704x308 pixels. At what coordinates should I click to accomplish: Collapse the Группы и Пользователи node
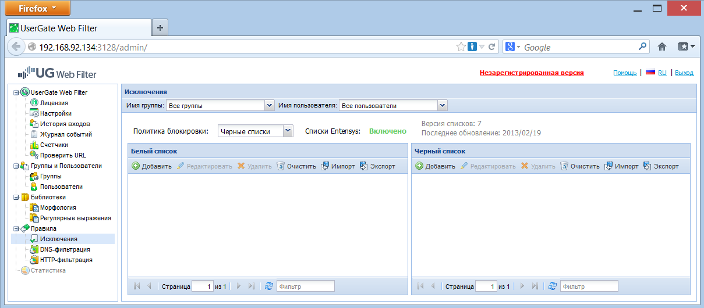(16, 166)
